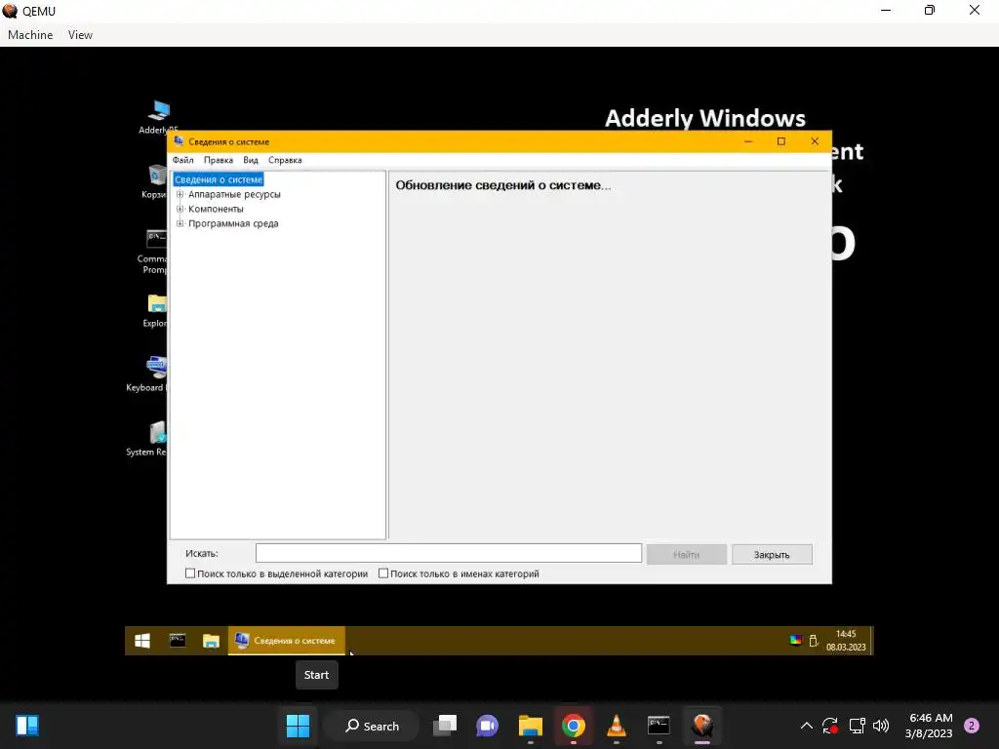The image size is (999, 749).
Task: Click Сведения о системе taskbar button
Action: pyautogui.click(x=286, y=641)
